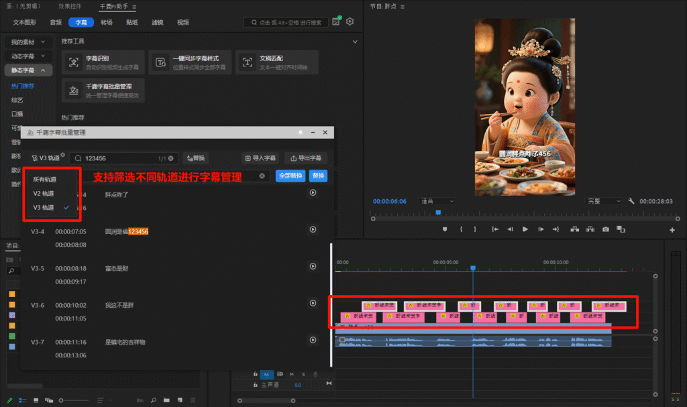The height and width of the screenshot is (407, 687).
Task: Toggle the A4 audio track target
Action: (x=266, y=374)
